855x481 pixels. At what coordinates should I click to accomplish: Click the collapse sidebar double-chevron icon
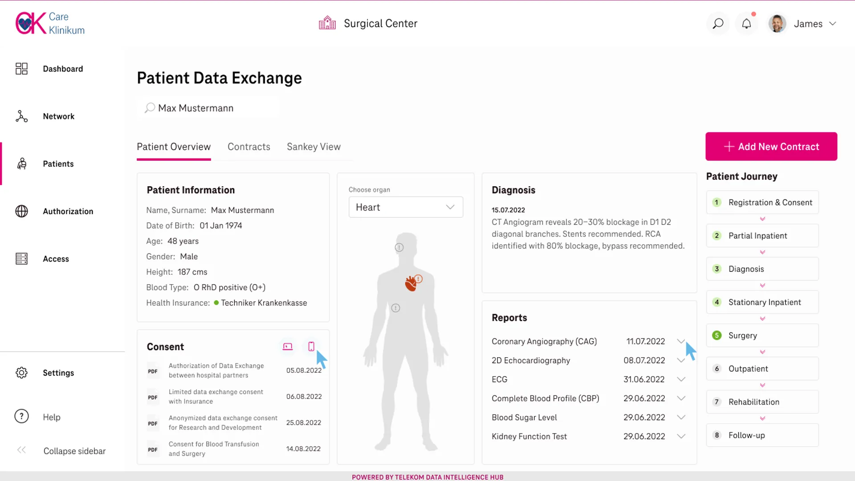coord(21,450)
